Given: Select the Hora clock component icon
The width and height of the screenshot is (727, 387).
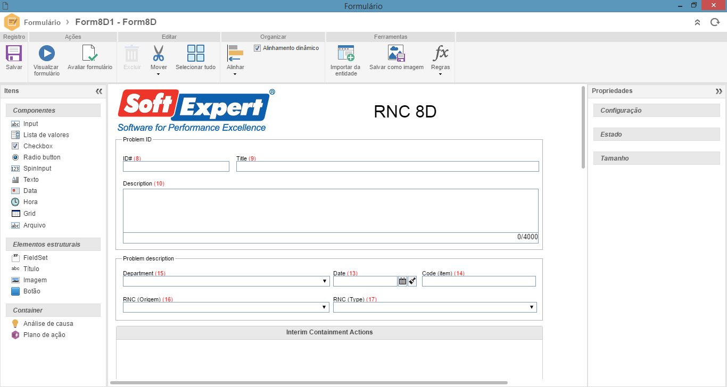Looking at the screenshot, I should 15,202.
